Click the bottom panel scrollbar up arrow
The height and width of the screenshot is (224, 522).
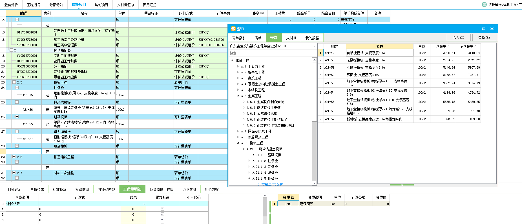[265, 196]
